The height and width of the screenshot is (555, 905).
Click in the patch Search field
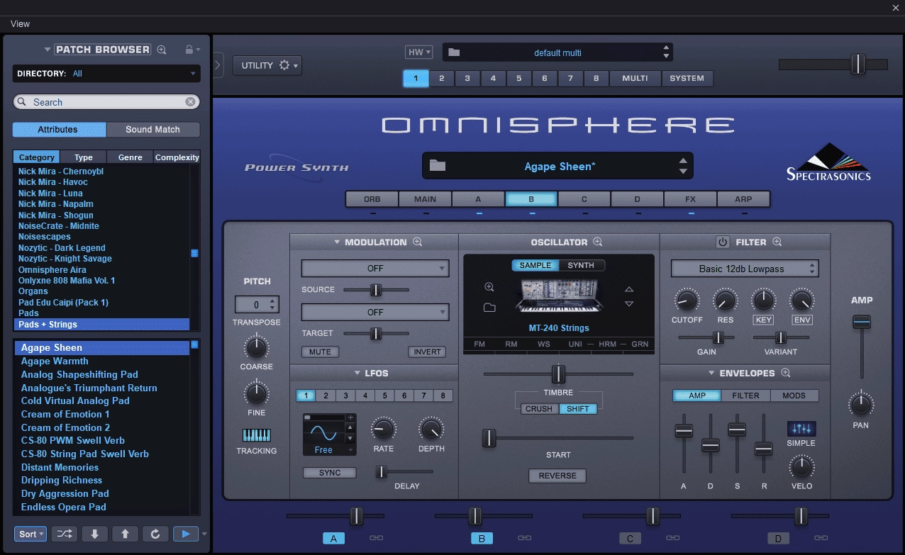[x=106, y=102]
